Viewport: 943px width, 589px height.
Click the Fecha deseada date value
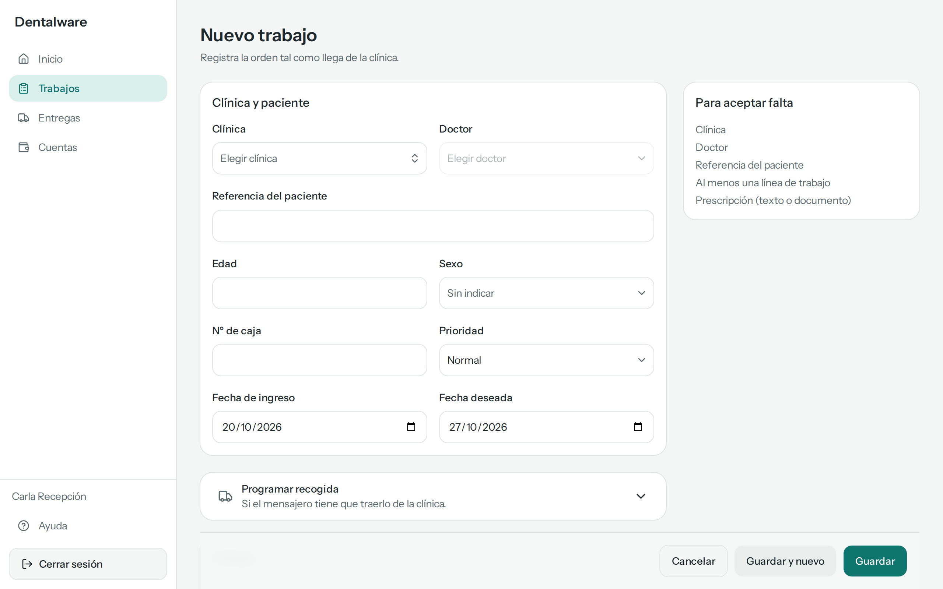478,427
